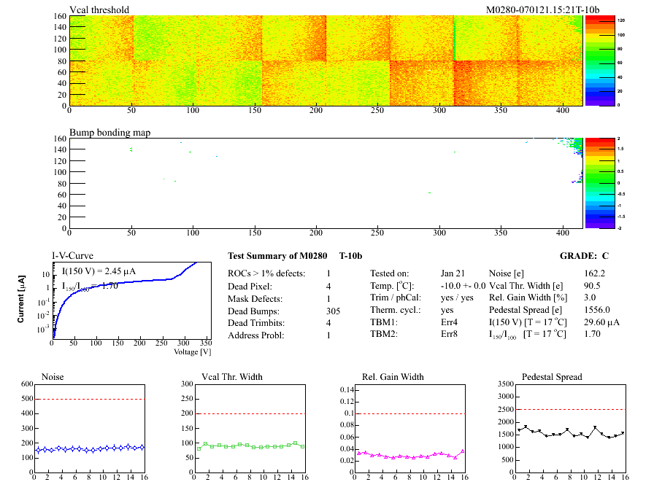Image resolution: width=654 pixels, height=490 pixels.
Task: Click the red dashed limit line in Noise chart
Action: (x=90, y=399)
